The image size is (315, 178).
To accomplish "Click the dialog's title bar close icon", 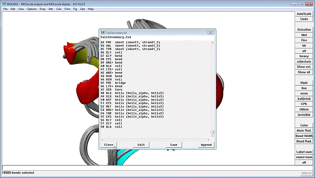I will (210, 32).
